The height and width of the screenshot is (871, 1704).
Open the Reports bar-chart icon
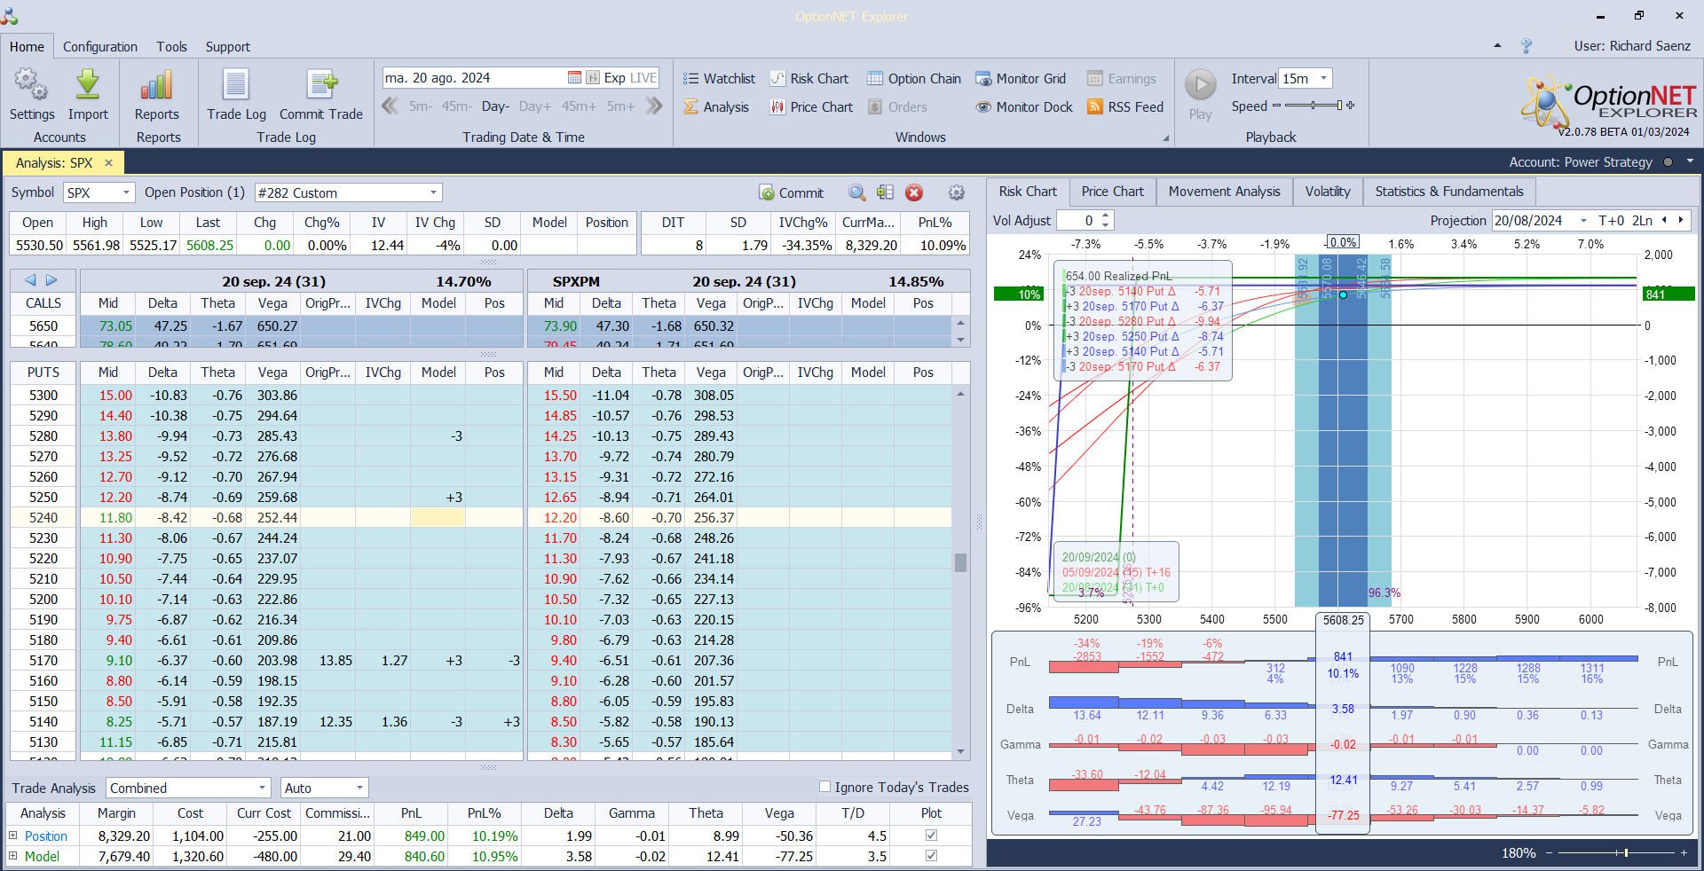tap(156, 85)
